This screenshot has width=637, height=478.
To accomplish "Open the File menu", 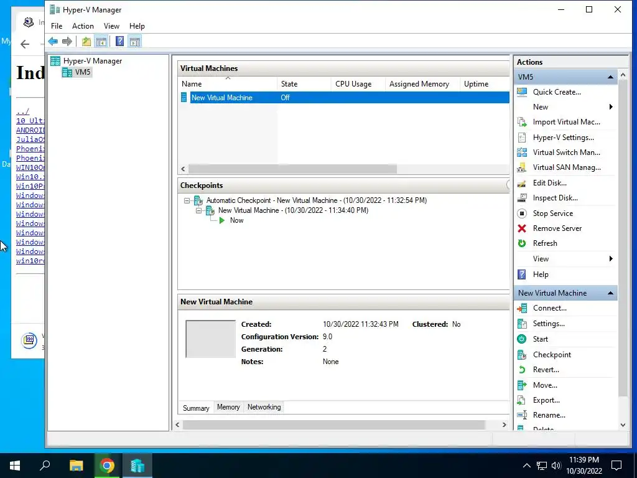I will (57, 26).
